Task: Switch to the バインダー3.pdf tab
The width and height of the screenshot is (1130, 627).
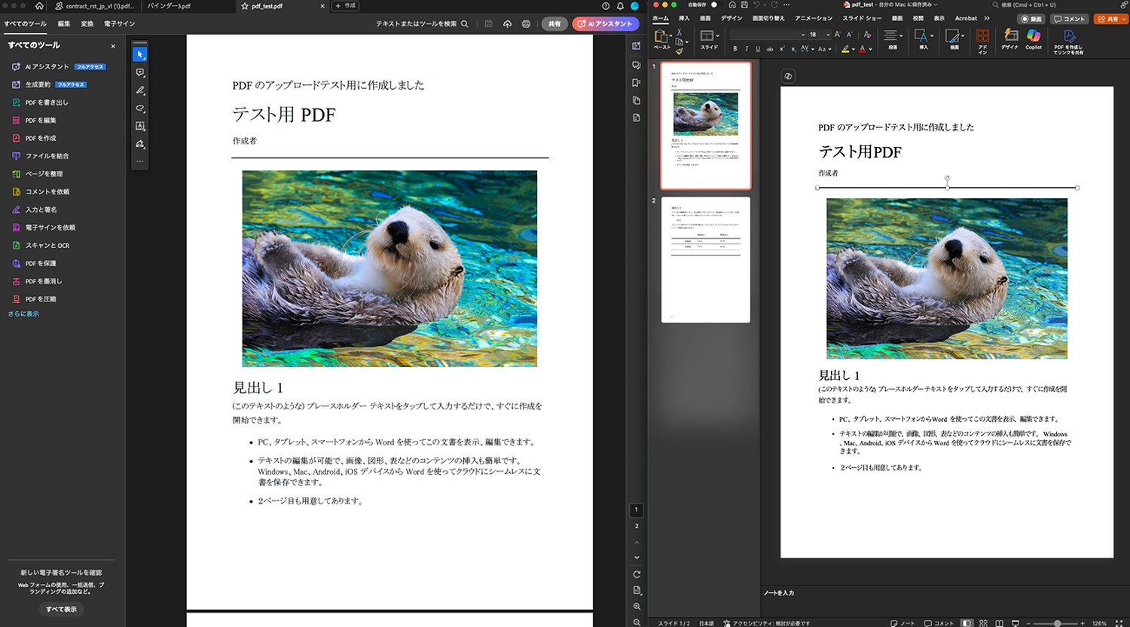Action: click(x=169, y=6)
